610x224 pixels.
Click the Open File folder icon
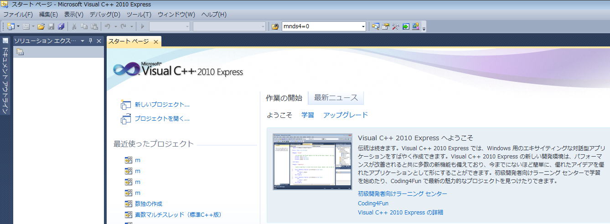click(x=41, y=26)
